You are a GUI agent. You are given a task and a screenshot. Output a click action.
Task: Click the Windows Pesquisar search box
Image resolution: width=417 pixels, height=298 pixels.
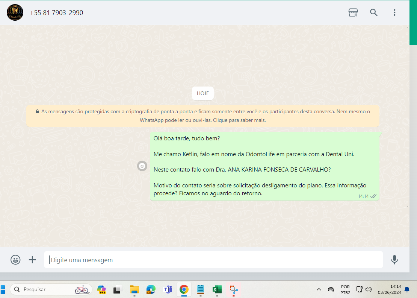pyautogui.click(x=51, y=289)
